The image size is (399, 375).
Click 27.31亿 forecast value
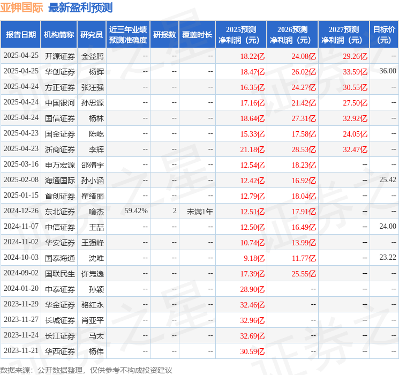tap(304, 118)
